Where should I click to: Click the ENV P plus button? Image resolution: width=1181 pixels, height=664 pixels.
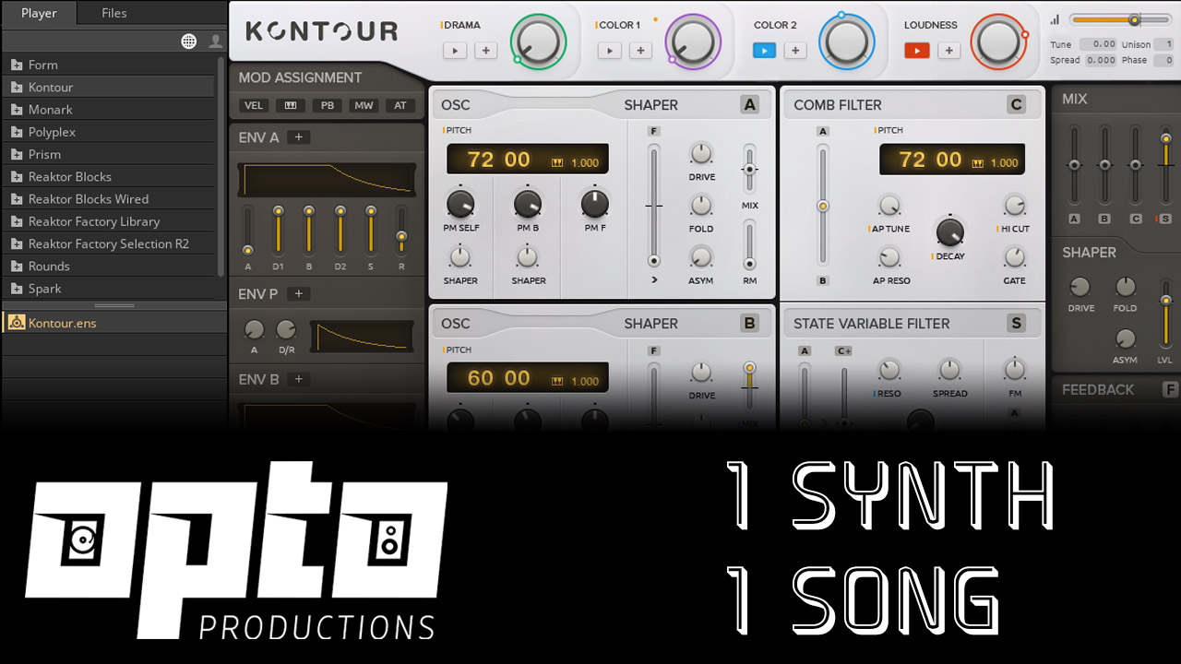(299, 294)
